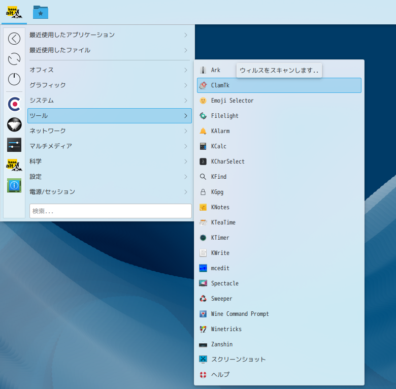Open KAlarm bell icon
The height and width of the screenshot is (389, 396).
click(x=203, y=131)
